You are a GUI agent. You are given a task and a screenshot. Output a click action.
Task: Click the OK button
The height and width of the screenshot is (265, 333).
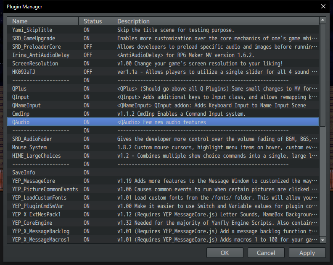[225, 253]
